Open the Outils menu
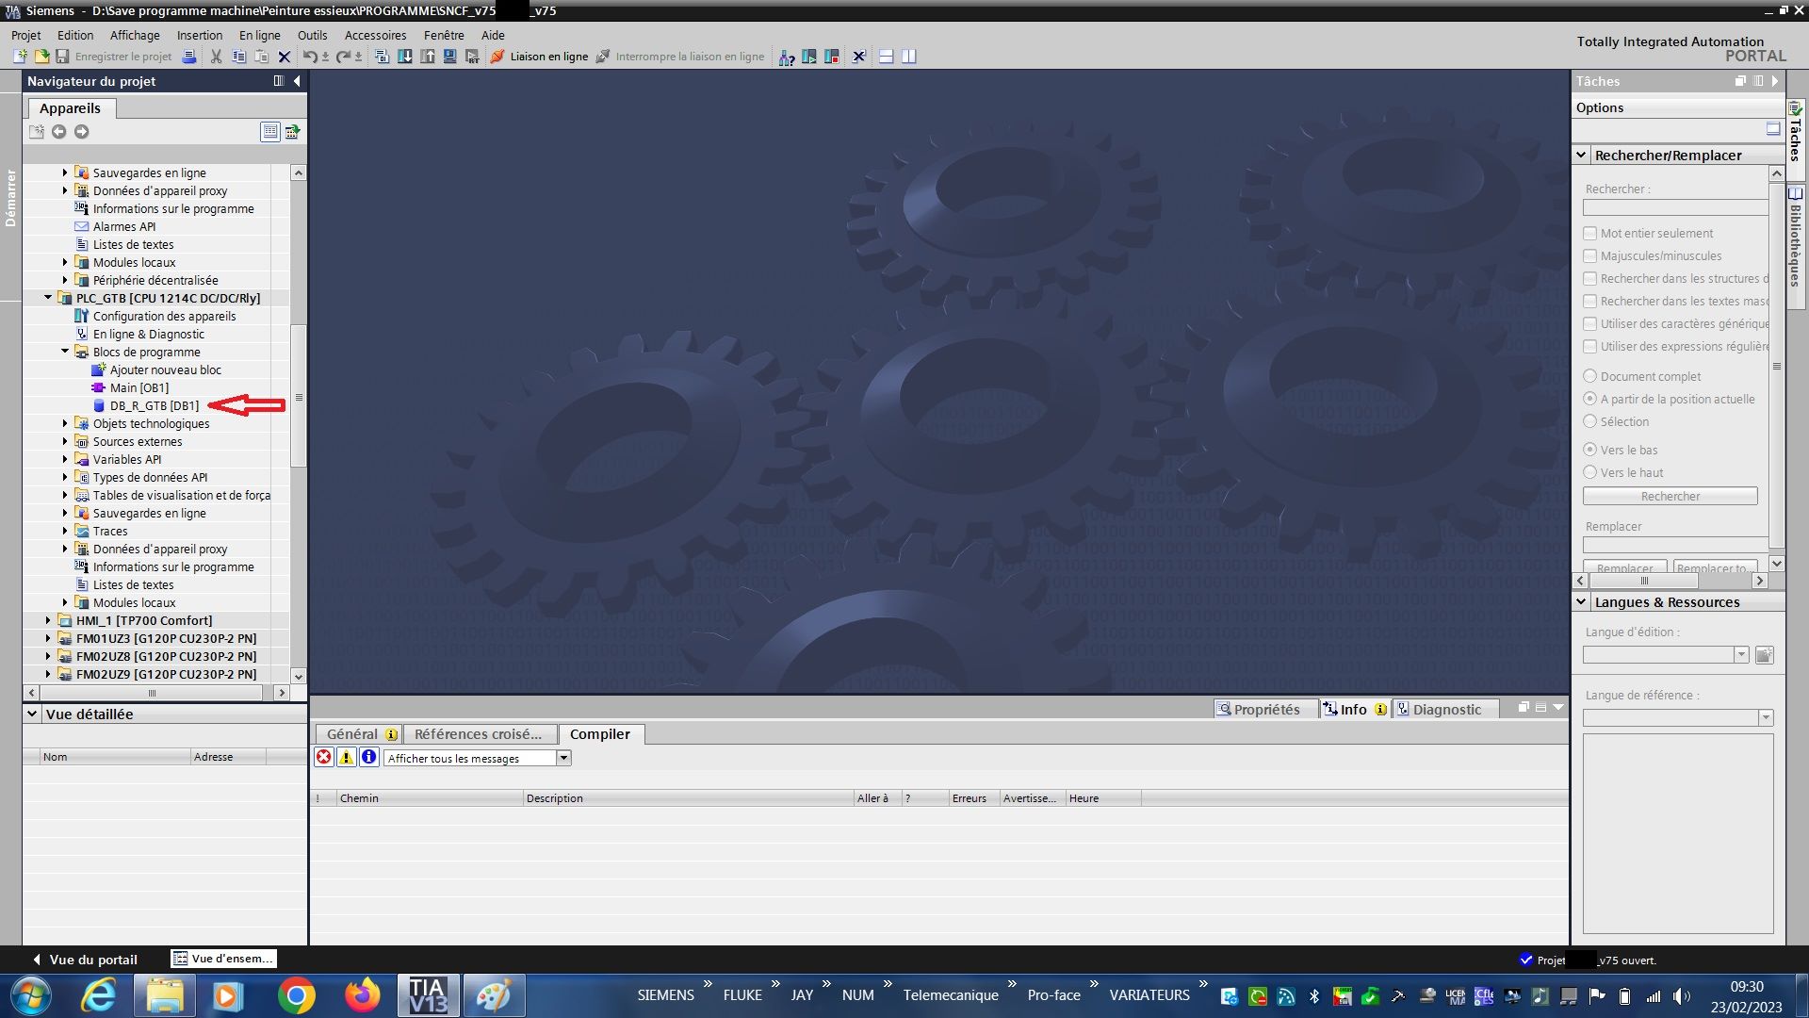This screenshot has height=1018, width=1809. pyautogui.click(x=312, y=35)
